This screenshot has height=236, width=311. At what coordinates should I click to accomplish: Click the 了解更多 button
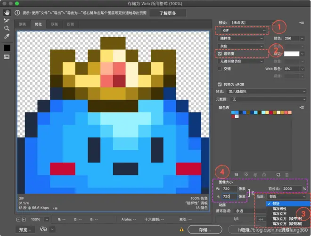168,13
